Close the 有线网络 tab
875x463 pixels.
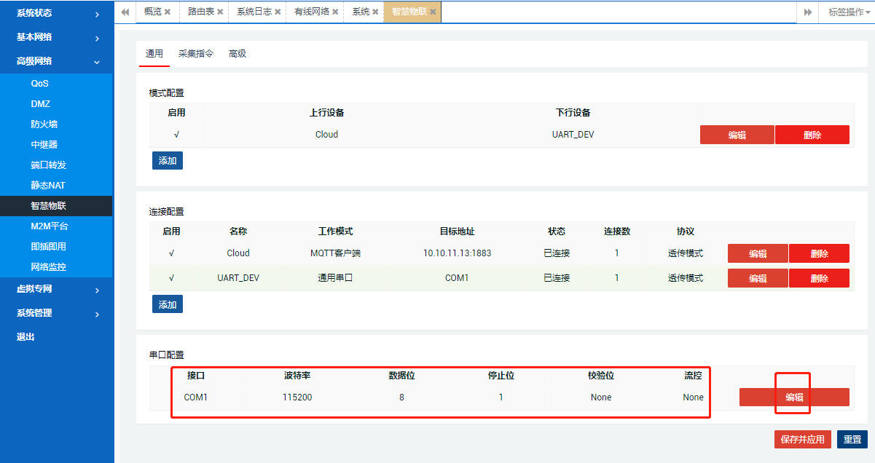click(334, 12)
